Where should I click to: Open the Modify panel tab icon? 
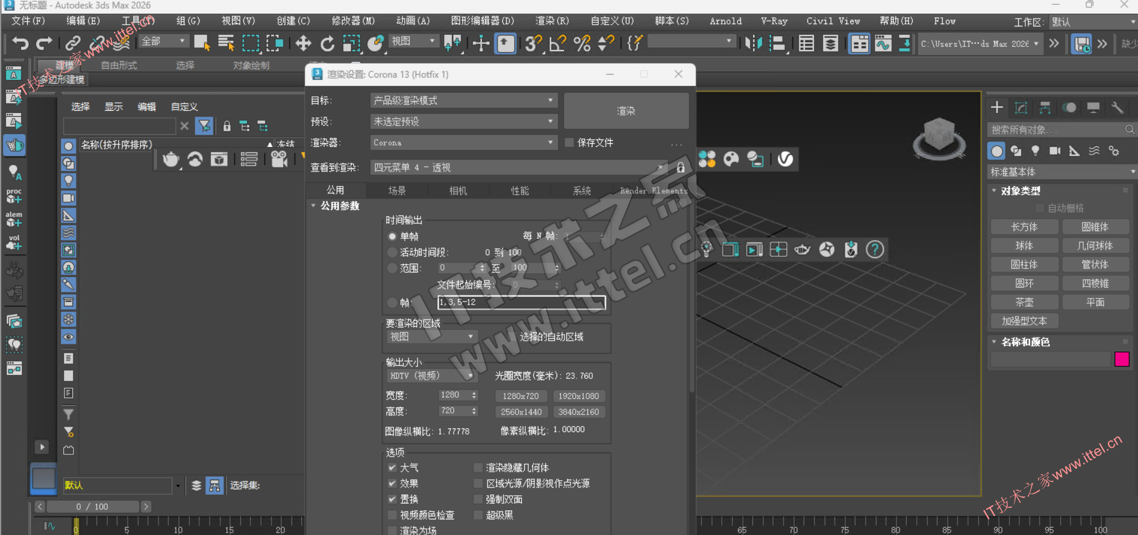(x=1021, y=108)
